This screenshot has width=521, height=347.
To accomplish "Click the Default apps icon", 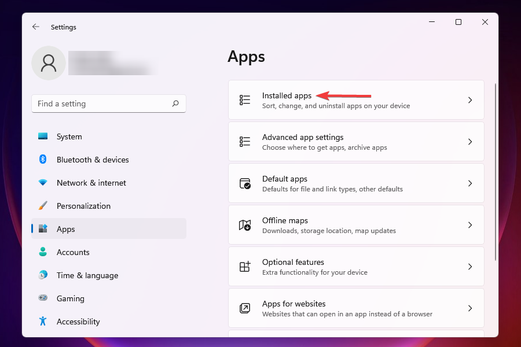I will (245, 183).
